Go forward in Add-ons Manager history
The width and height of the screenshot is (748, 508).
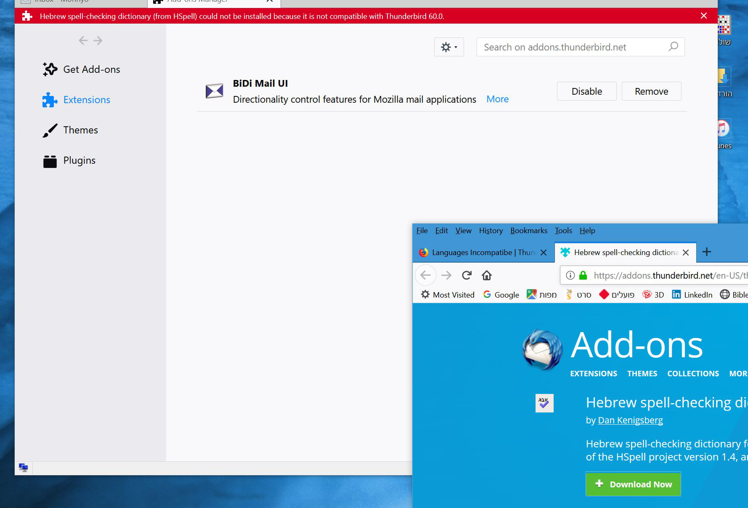(x=98, y=40)
